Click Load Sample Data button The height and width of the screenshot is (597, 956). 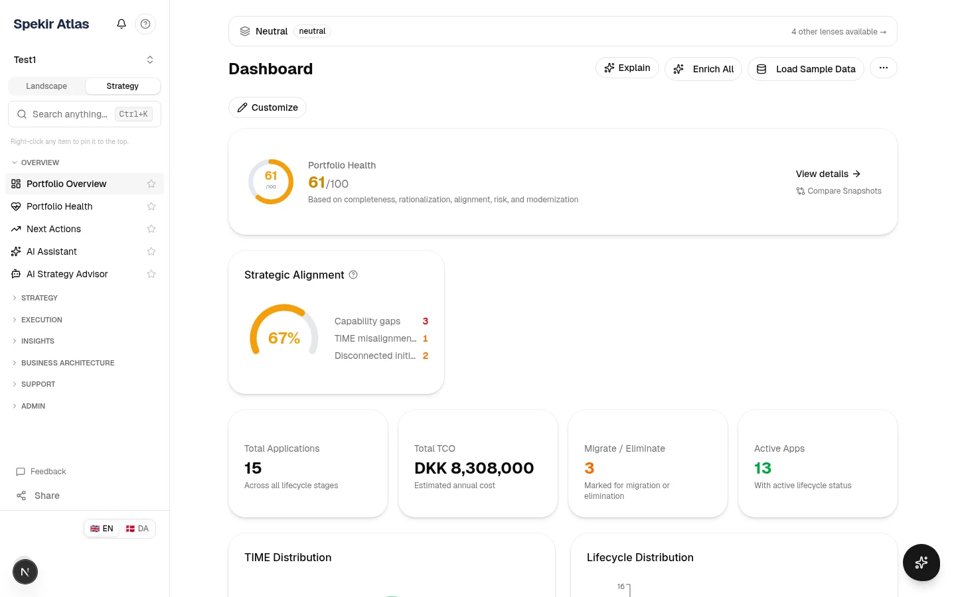(806, 69)
